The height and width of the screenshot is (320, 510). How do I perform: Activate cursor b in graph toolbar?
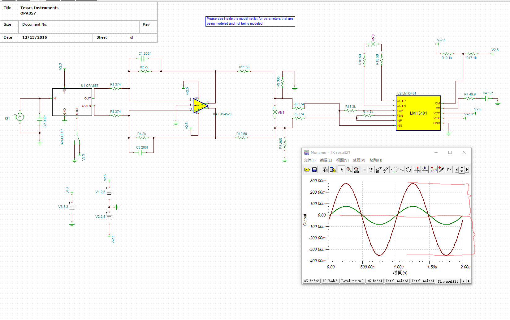425,170
